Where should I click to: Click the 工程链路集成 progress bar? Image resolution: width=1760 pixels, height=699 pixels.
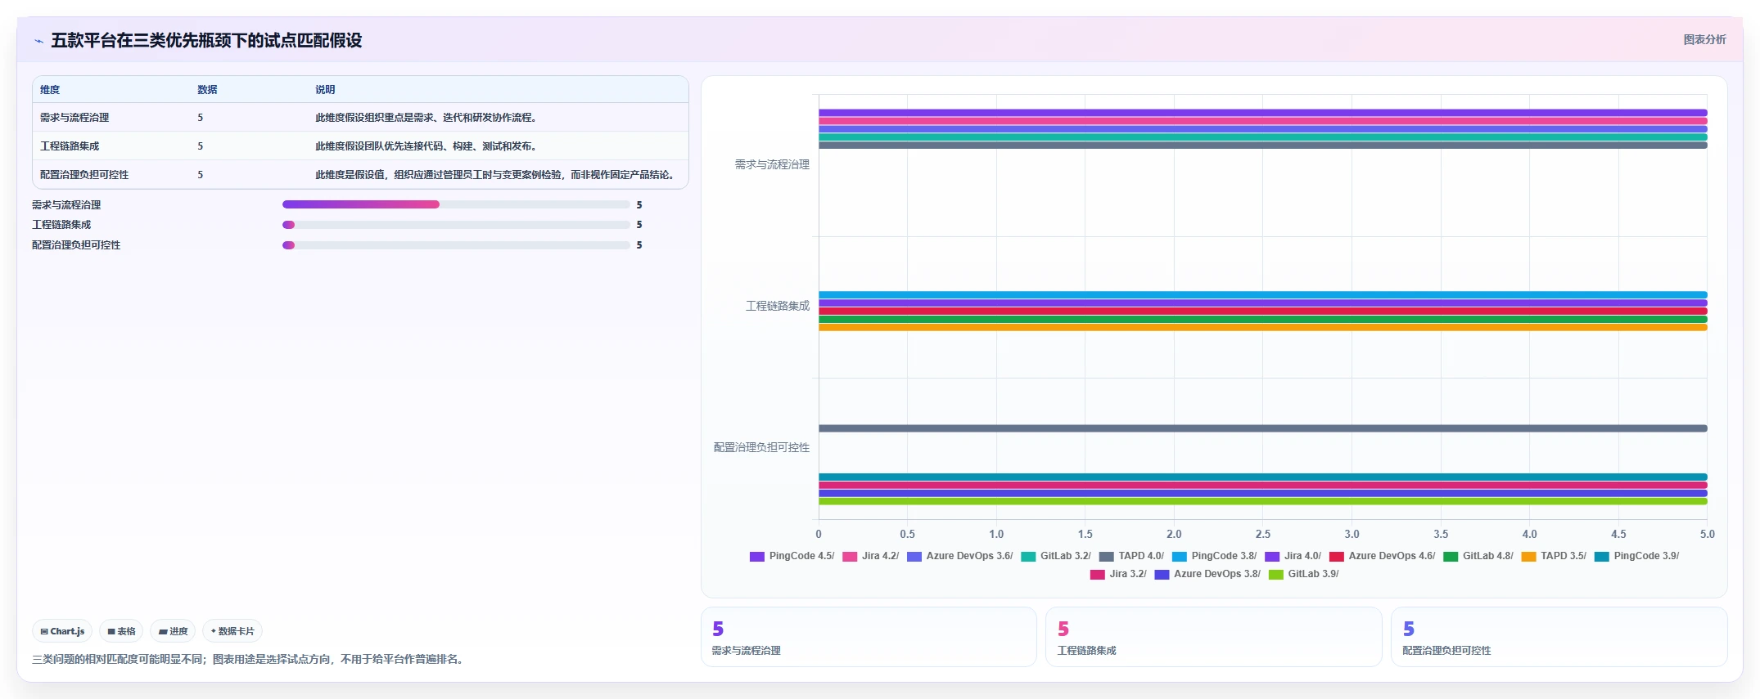pos(456,225)
